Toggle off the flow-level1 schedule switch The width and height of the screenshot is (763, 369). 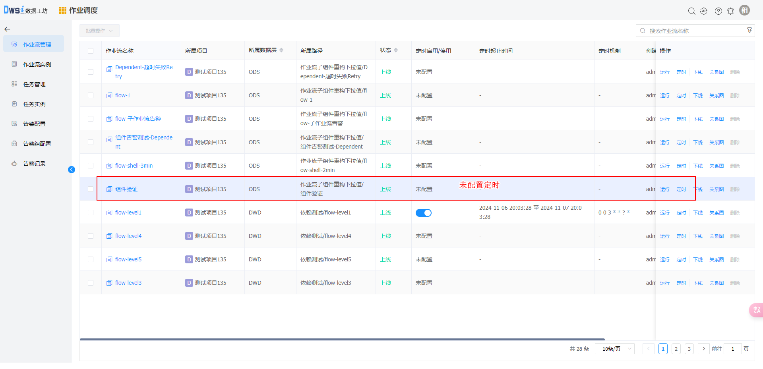pyautogui.click(x=423, y=213)
